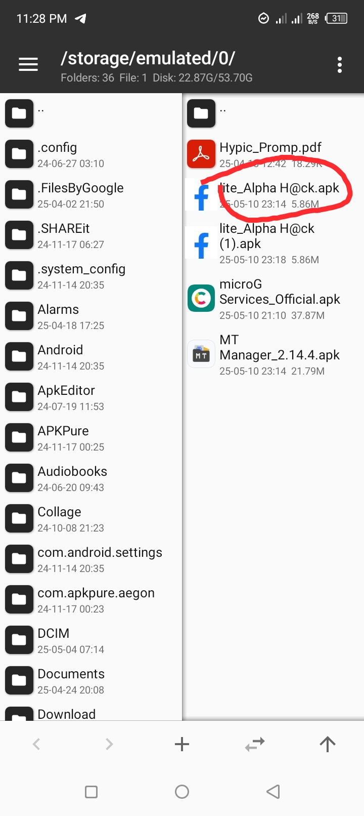Tap the back arrow in bottom toolbar
Screen dimensions: 364x816
36,744
